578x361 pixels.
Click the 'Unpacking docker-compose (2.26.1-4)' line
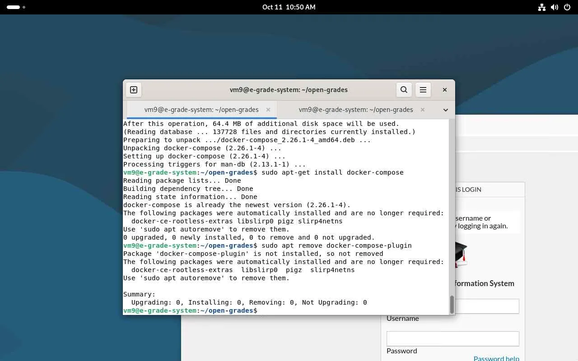tap(202, 148)
